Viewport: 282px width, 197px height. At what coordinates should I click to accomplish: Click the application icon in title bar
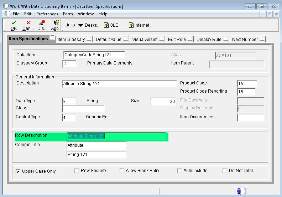[6, 6]
